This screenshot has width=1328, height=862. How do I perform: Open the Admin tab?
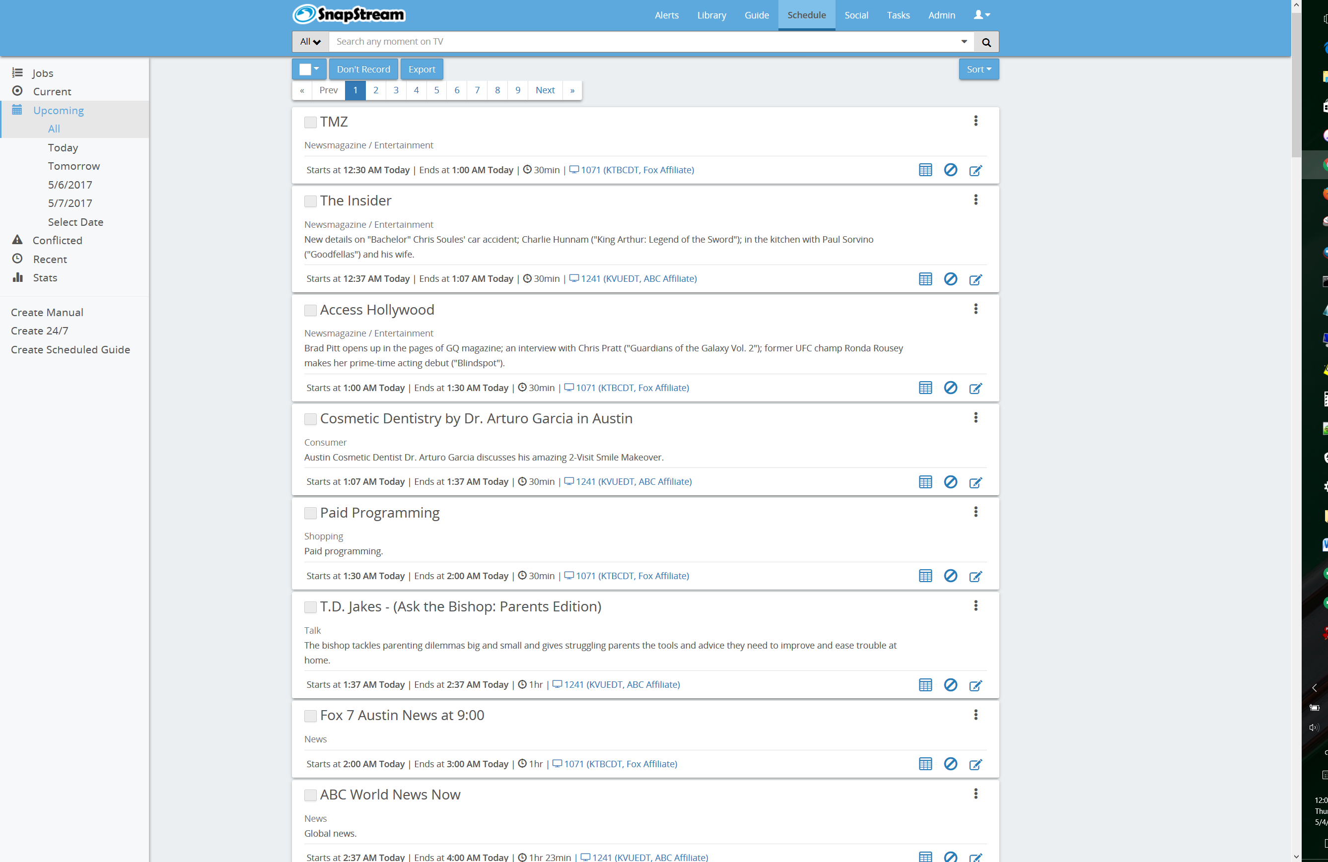941,15
